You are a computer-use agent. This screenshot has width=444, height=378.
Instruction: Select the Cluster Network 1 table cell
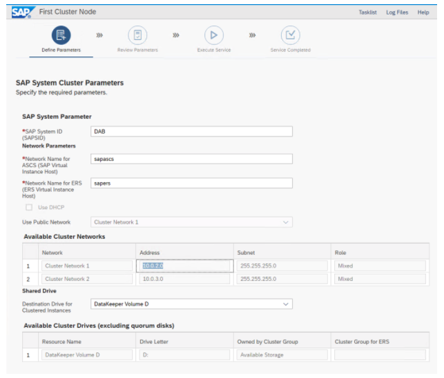click(86, 266)
